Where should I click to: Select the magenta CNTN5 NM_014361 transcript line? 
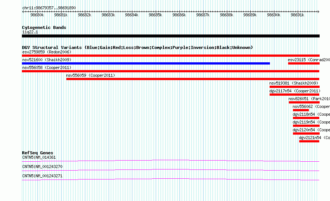(x=171, y=161)
